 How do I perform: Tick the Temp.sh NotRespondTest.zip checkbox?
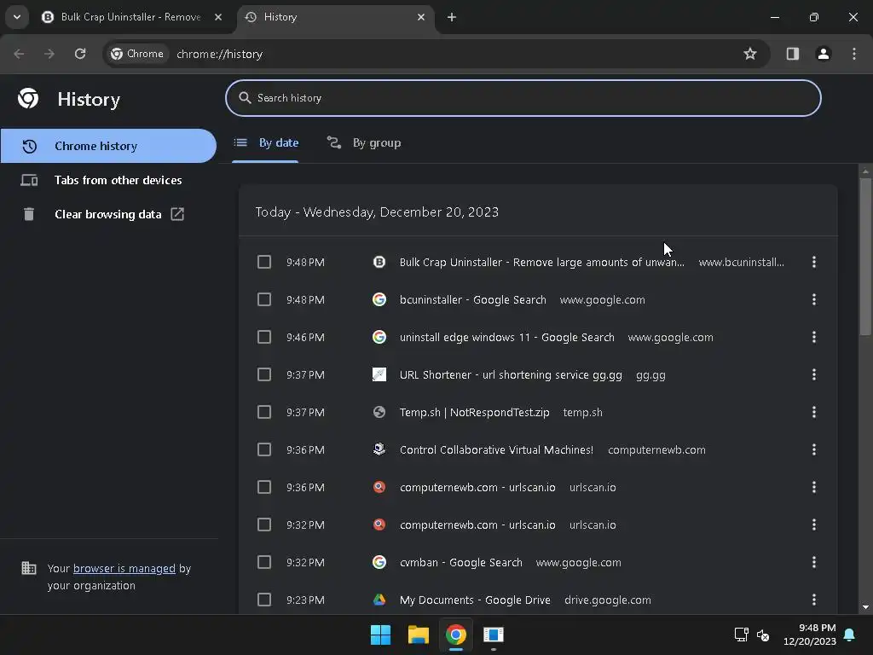click(264, 412)
